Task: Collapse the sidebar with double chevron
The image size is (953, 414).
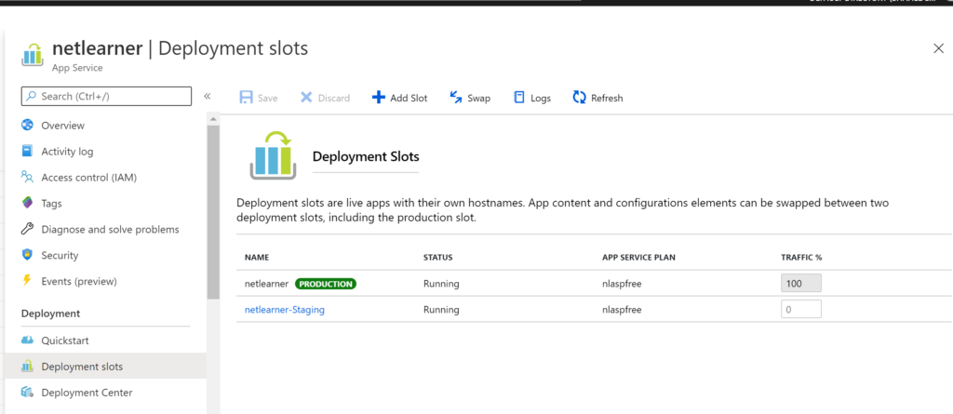Action: tap(208, 96)
